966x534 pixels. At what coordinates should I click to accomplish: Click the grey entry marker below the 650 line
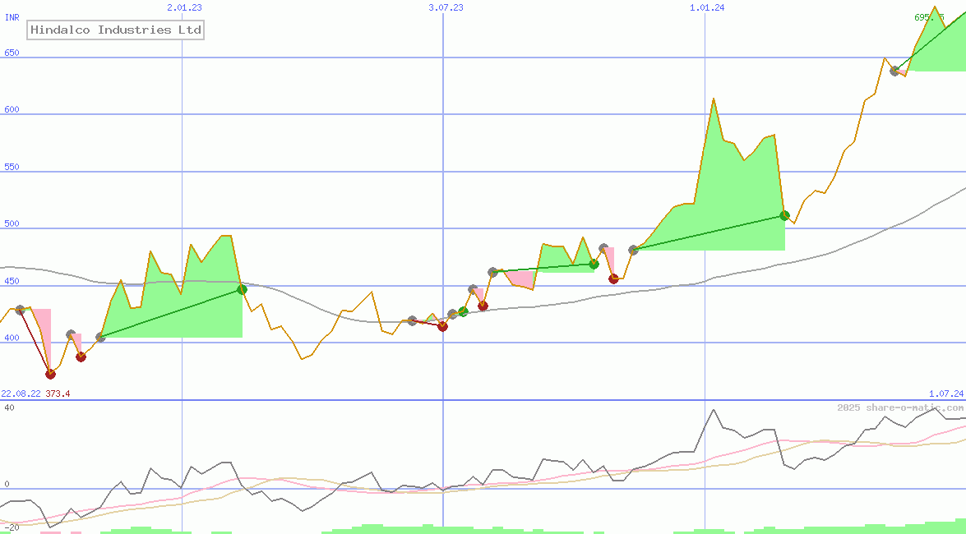(894, 71)
